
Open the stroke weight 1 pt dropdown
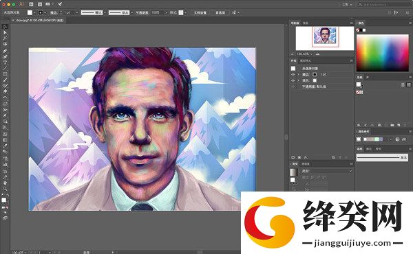77,12
